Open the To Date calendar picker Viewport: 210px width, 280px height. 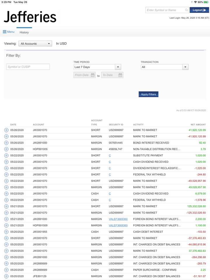pos(120,75)
